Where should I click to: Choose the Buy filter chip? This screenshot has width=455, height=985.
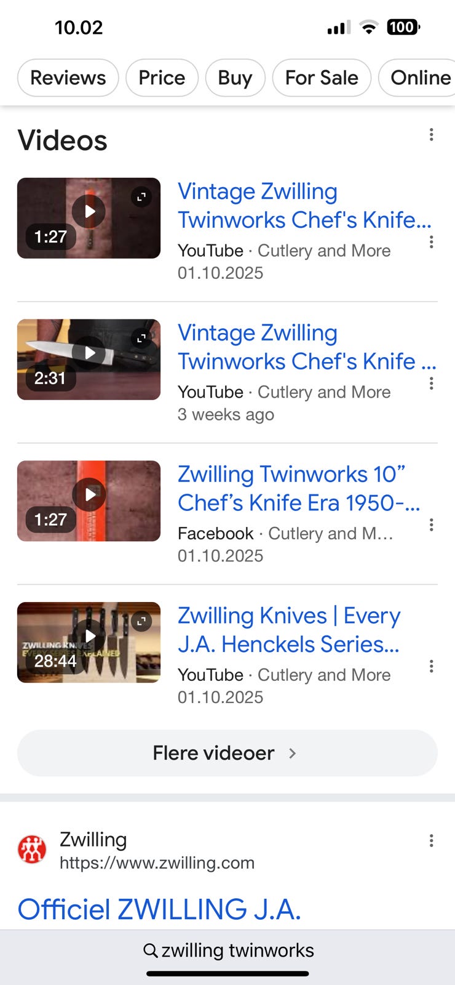[235, 78]
